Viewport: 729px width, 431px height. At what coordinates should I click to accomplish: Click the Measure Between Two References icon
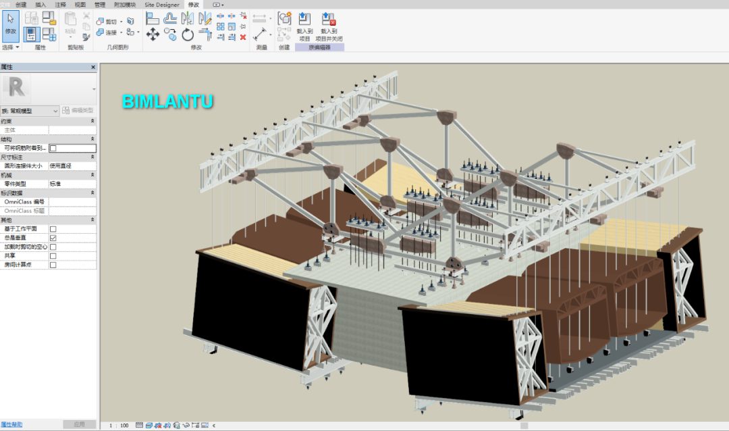[259, 34]
